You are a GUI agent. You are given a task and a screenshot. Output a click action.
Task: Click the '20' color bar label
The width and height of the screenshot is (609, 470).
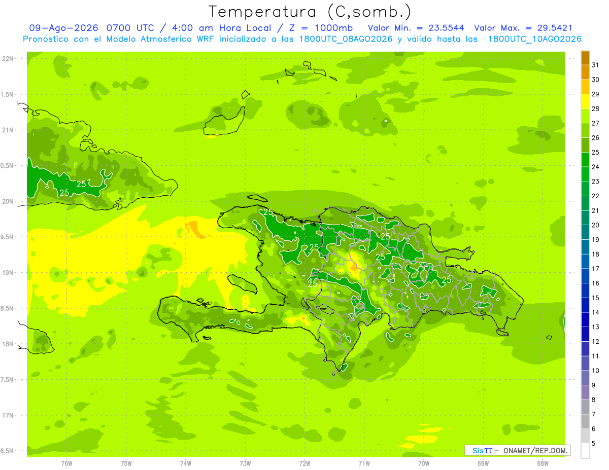coord(595,225)
